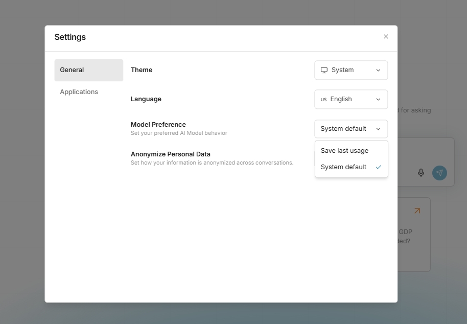Open the Language dropdown showing English

(351, 99)
